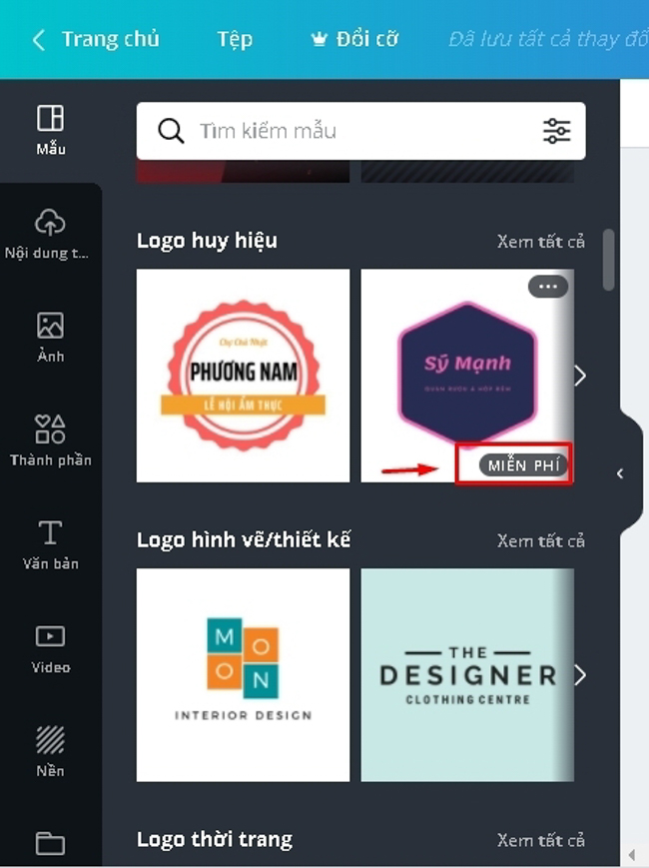The height and width of the screenshot is (868, 649).
Task: Open the Thành phần elements panel
Action: [x=50, y=441]
